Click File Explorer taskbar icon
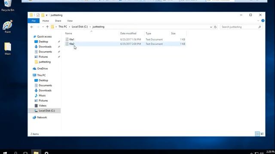 [36, 152]
